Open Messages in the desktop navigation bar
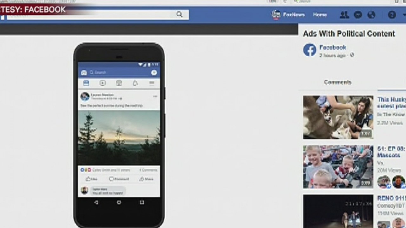 point(358,15)
